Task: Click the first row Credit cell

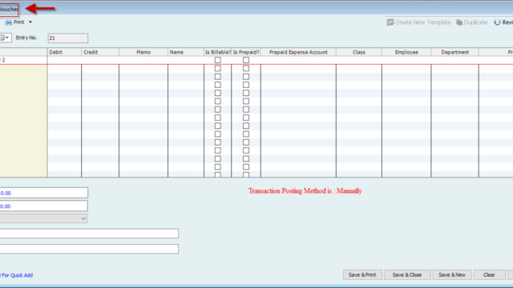Action: [x=100, y=60]
